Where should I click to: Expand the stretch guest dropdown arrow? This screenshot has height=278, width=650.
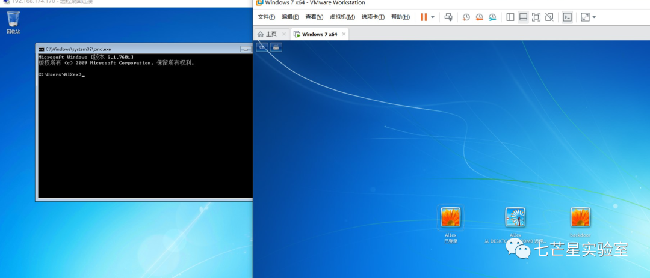(594, 17)
